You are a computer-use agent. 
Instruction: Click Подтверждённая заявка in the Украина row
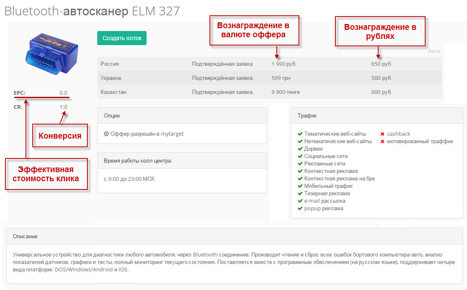click(x=222, y=78)
